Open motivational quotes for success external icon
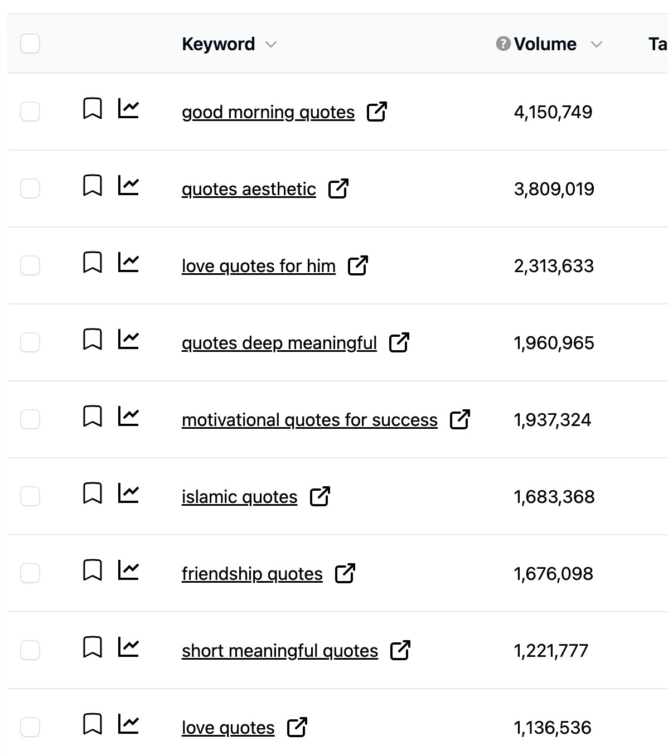Image resolution: width=668 pixels, height=755 pixels. (459, 420)
